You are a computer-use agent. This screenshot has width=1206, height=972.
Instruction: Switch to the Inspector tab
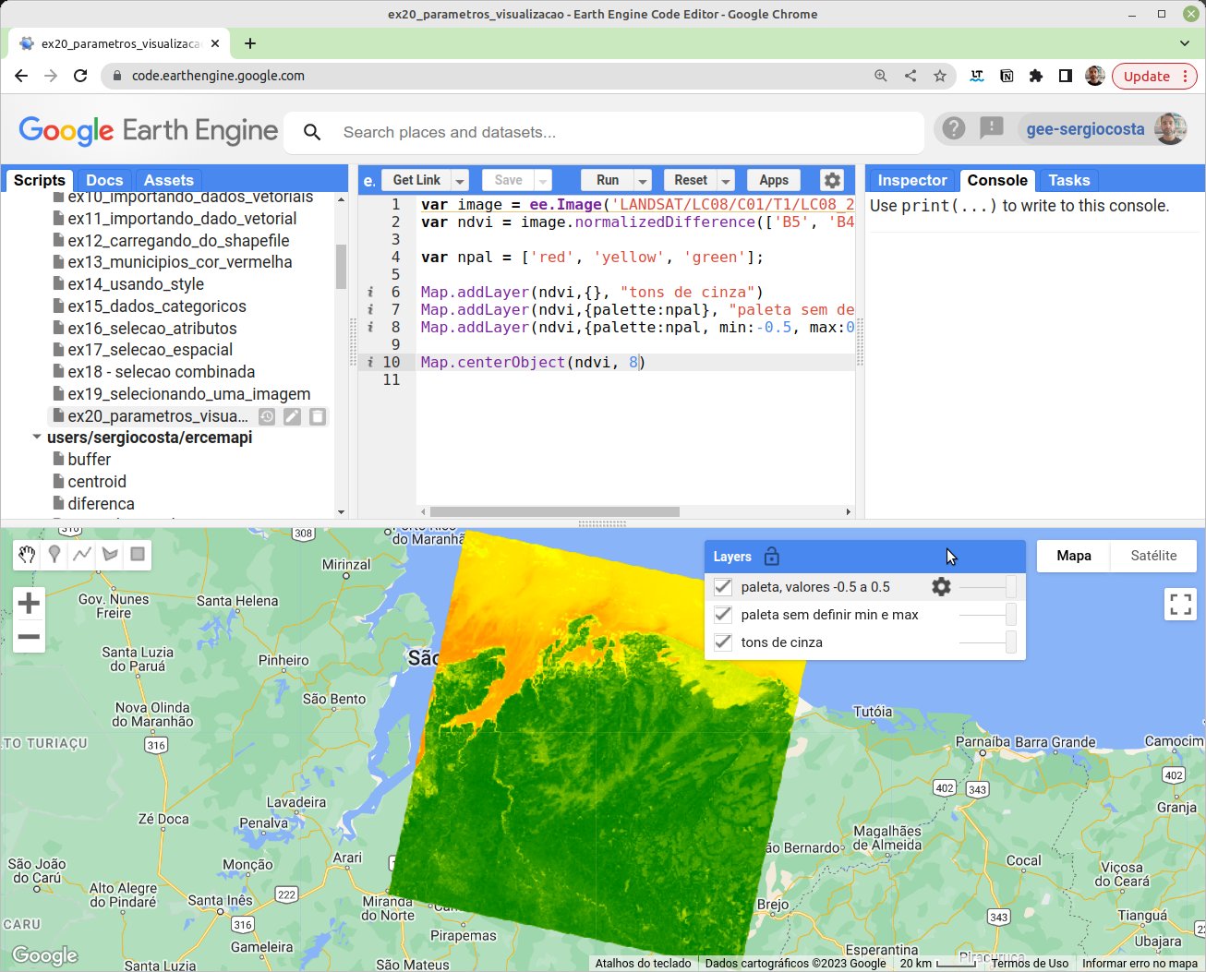912,180
